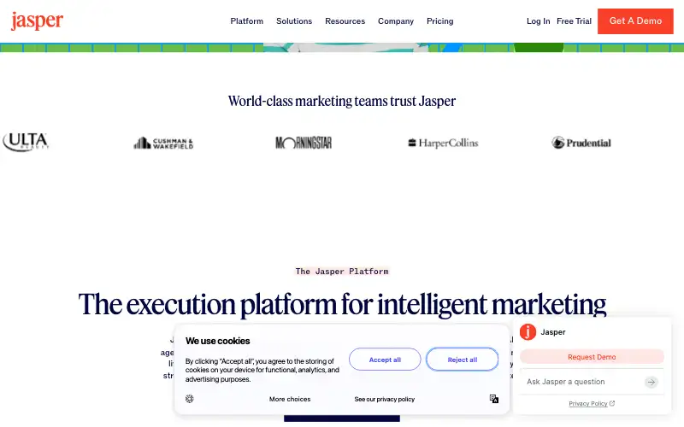Click the Get A Demo button
This screenshot has height=427, width=684.
pos(635,20)
